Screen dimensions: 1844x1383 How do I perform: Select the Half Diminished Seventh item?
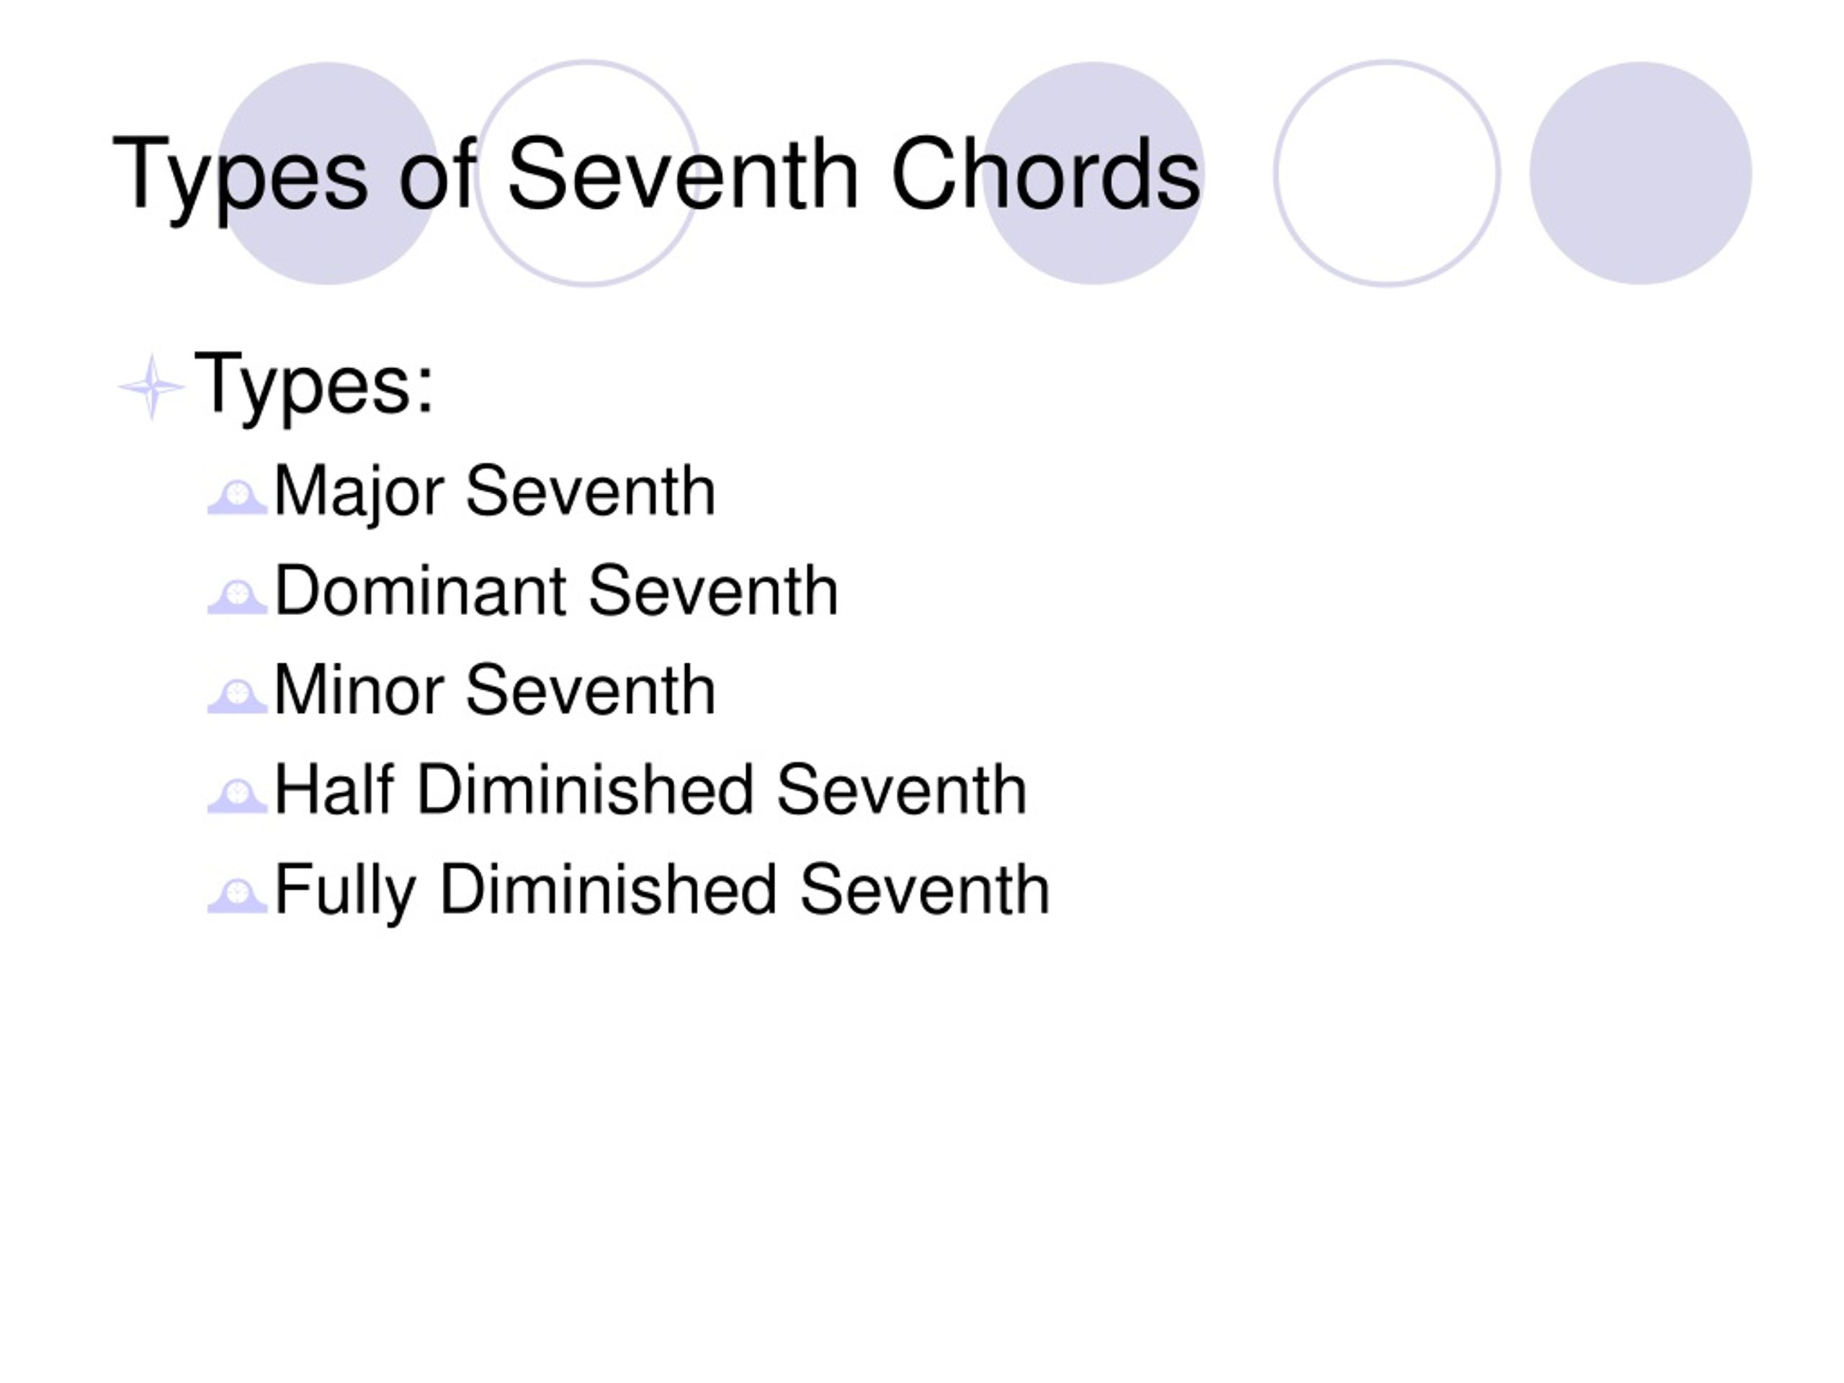tap(650, 789)
